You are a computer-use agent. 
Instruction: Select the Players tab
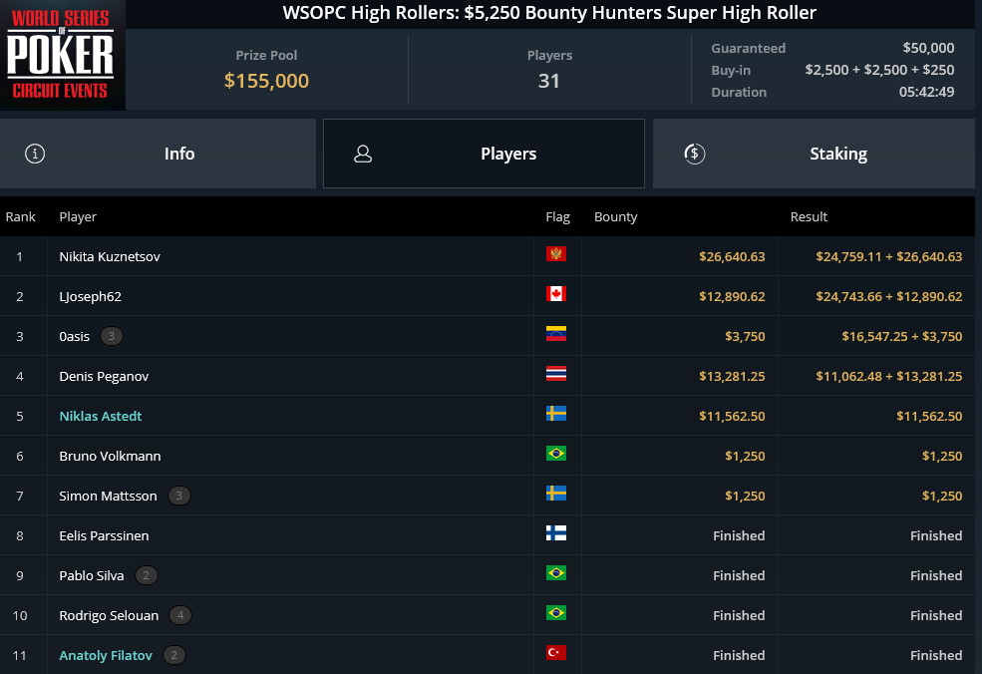pos(484,154)
